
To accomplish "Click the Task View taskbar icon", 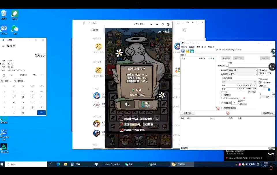I will pyautogui.click(x=51, y=164).
